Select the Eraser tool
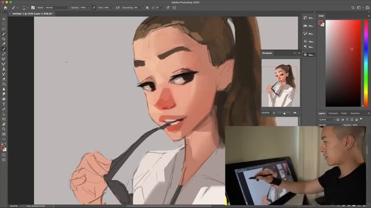Image resolution: width=371 pixels, height=208 pixels. pos(4,79)
